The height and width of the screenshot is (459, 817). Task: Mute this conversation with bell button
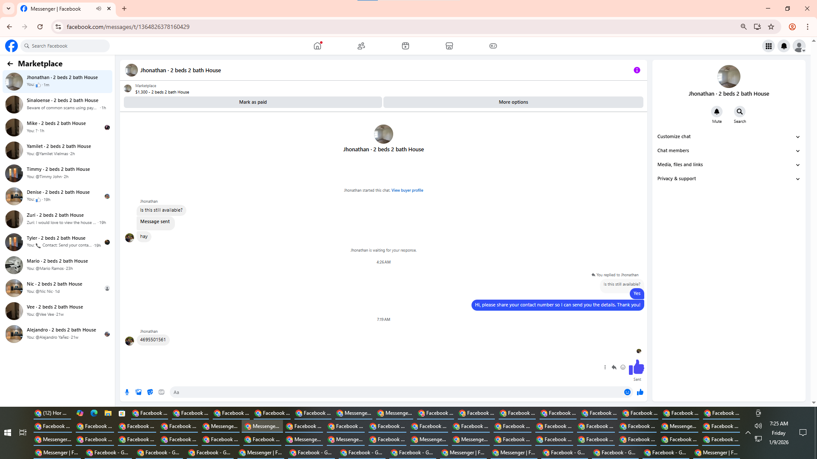point(717,112)
